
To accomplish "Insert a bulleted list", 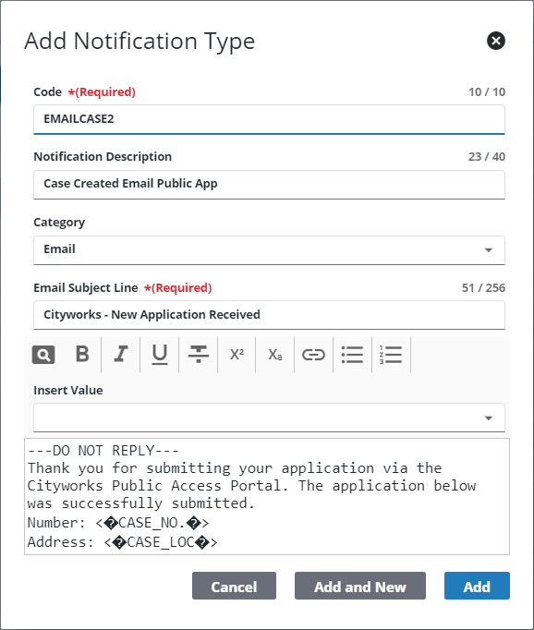I will tap(352, 355).
